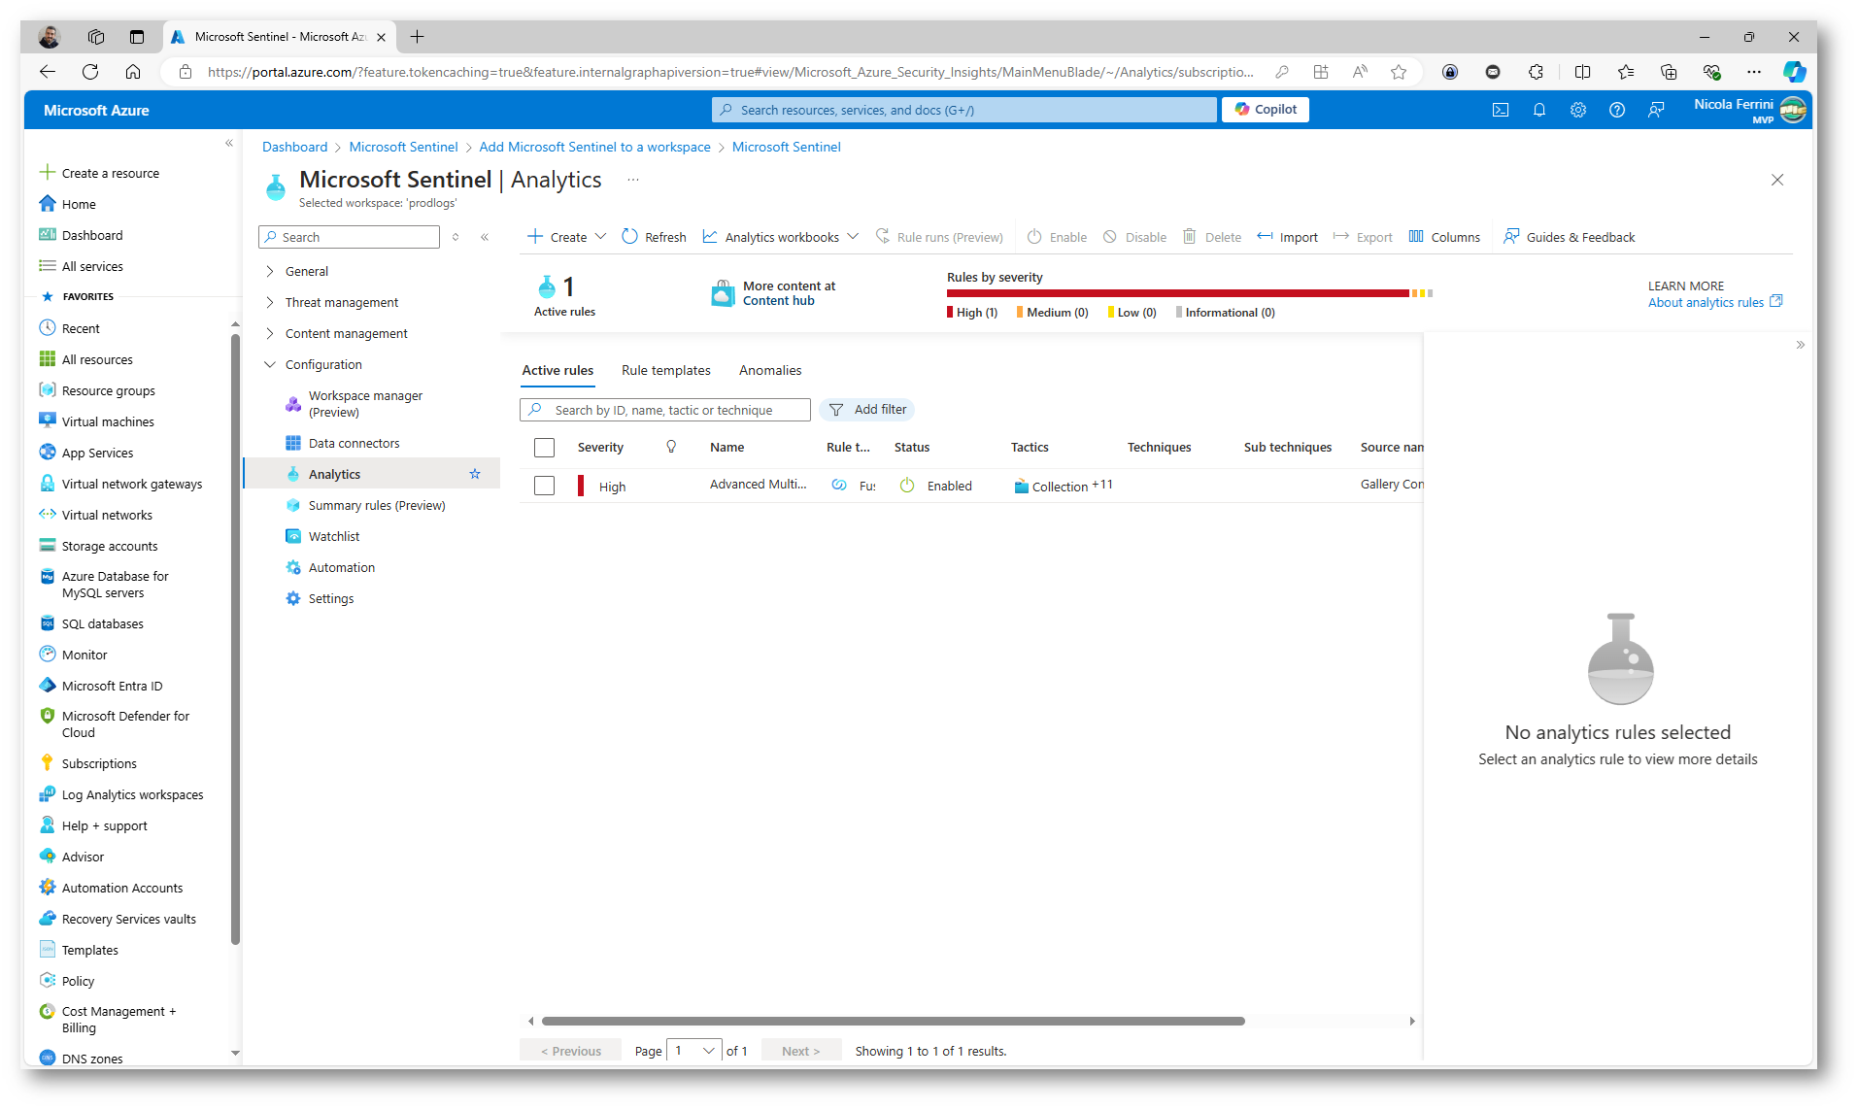Open Log Analytics workspaces
This screenshot has height=1110, width=1858.
pos(132,794)
